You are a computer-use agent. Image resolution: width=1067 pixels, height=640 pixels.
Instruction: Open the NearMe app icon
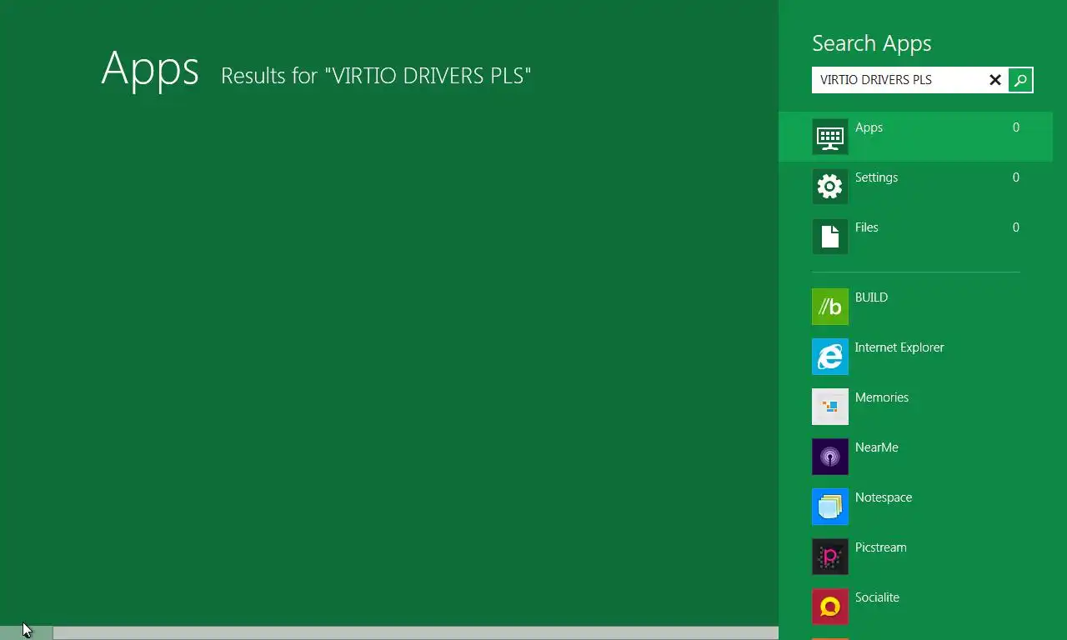coord(830,457)
